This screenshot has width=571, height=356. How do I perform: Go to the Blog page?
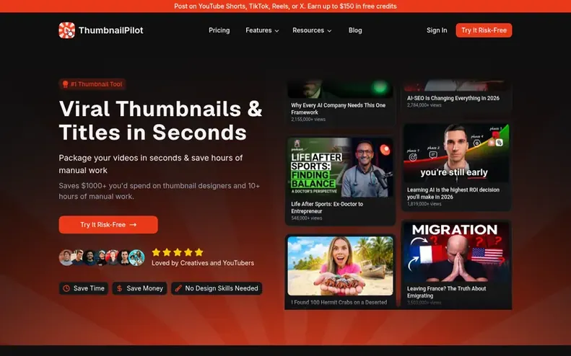point(355,30)
